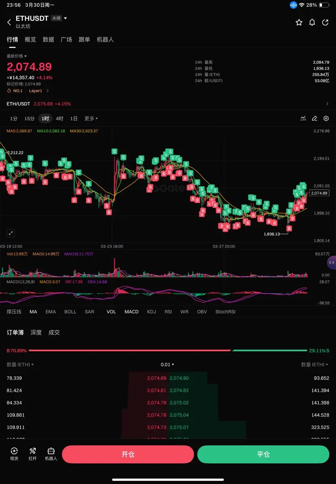The height and width of the screenshot is (484, 336).
Task: Select the 成交 trades tab
Action: [x=54, y=333]
